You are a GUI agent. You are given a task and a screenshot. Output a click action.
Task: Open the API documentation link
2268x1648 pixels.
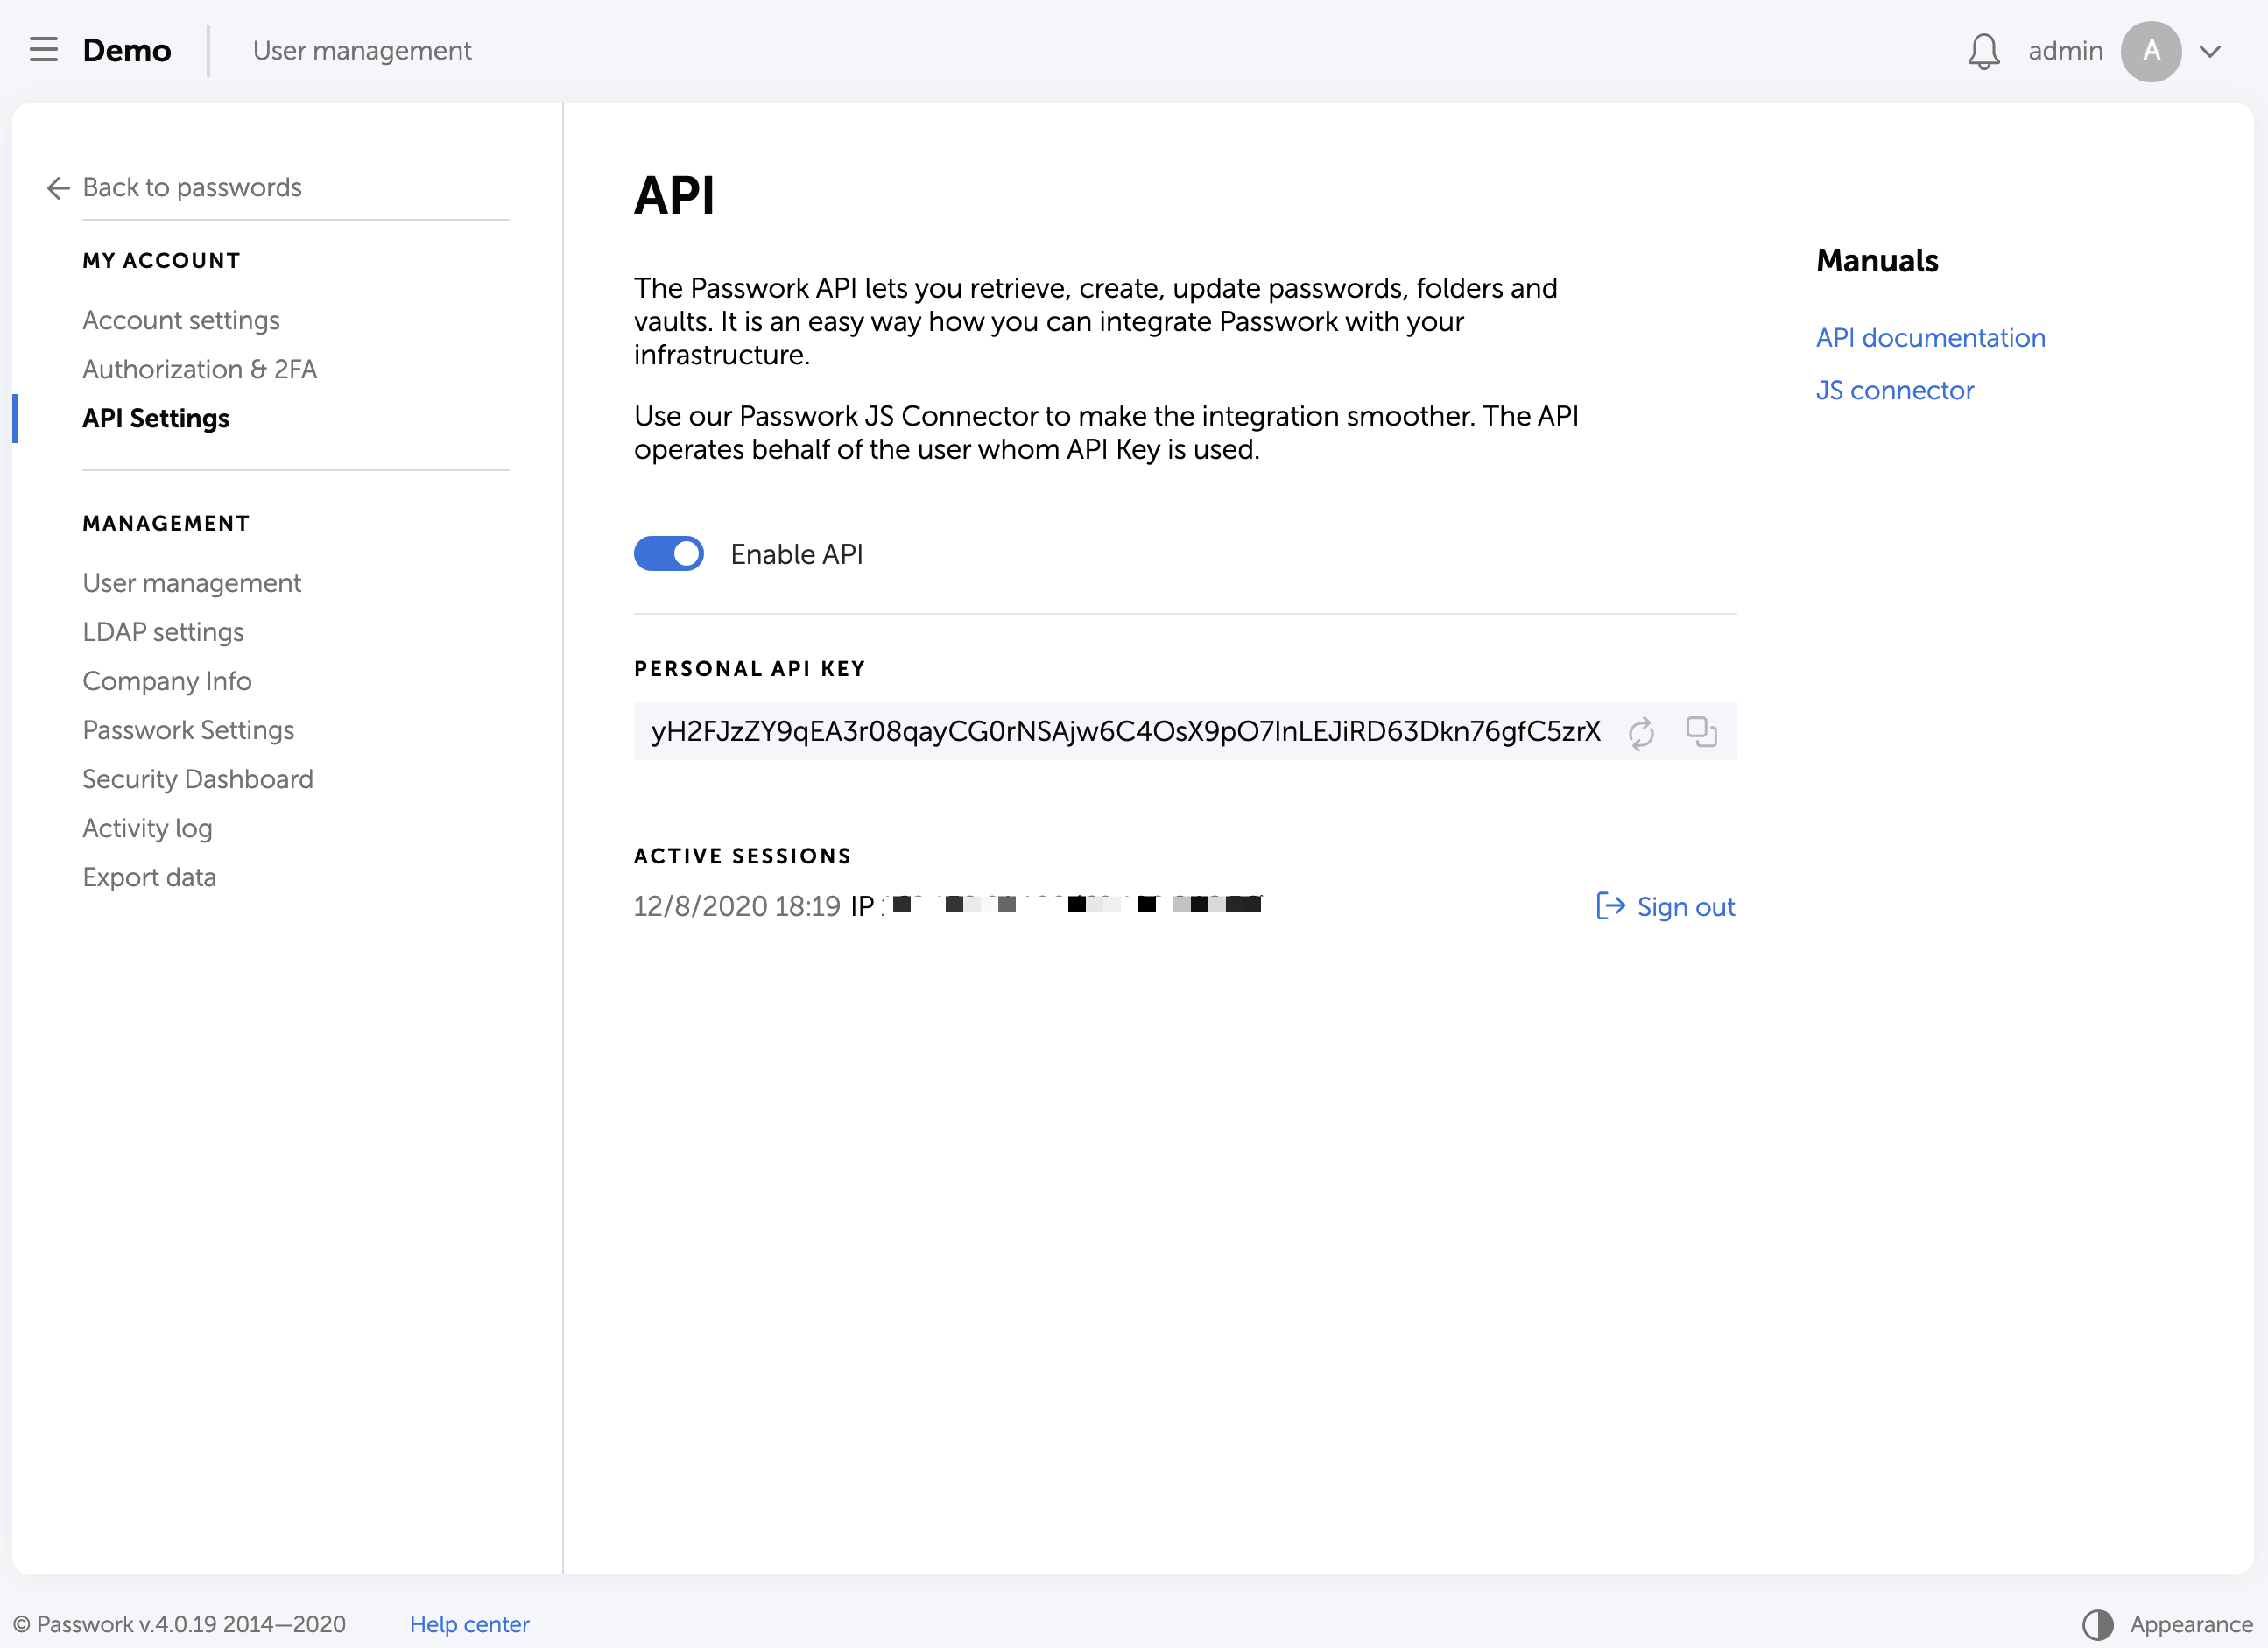[1930, 338]
